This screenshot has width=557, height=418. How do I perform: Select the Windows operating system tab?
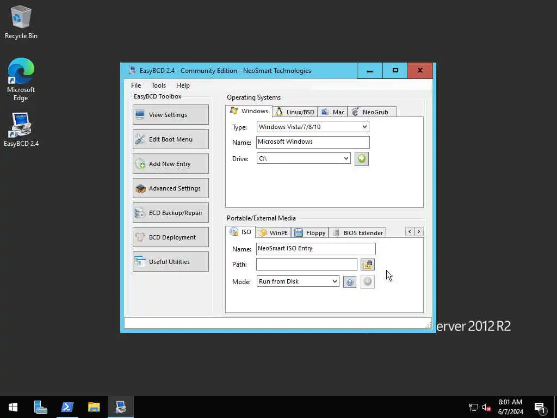pyautogui.click(x=249, y=111)
